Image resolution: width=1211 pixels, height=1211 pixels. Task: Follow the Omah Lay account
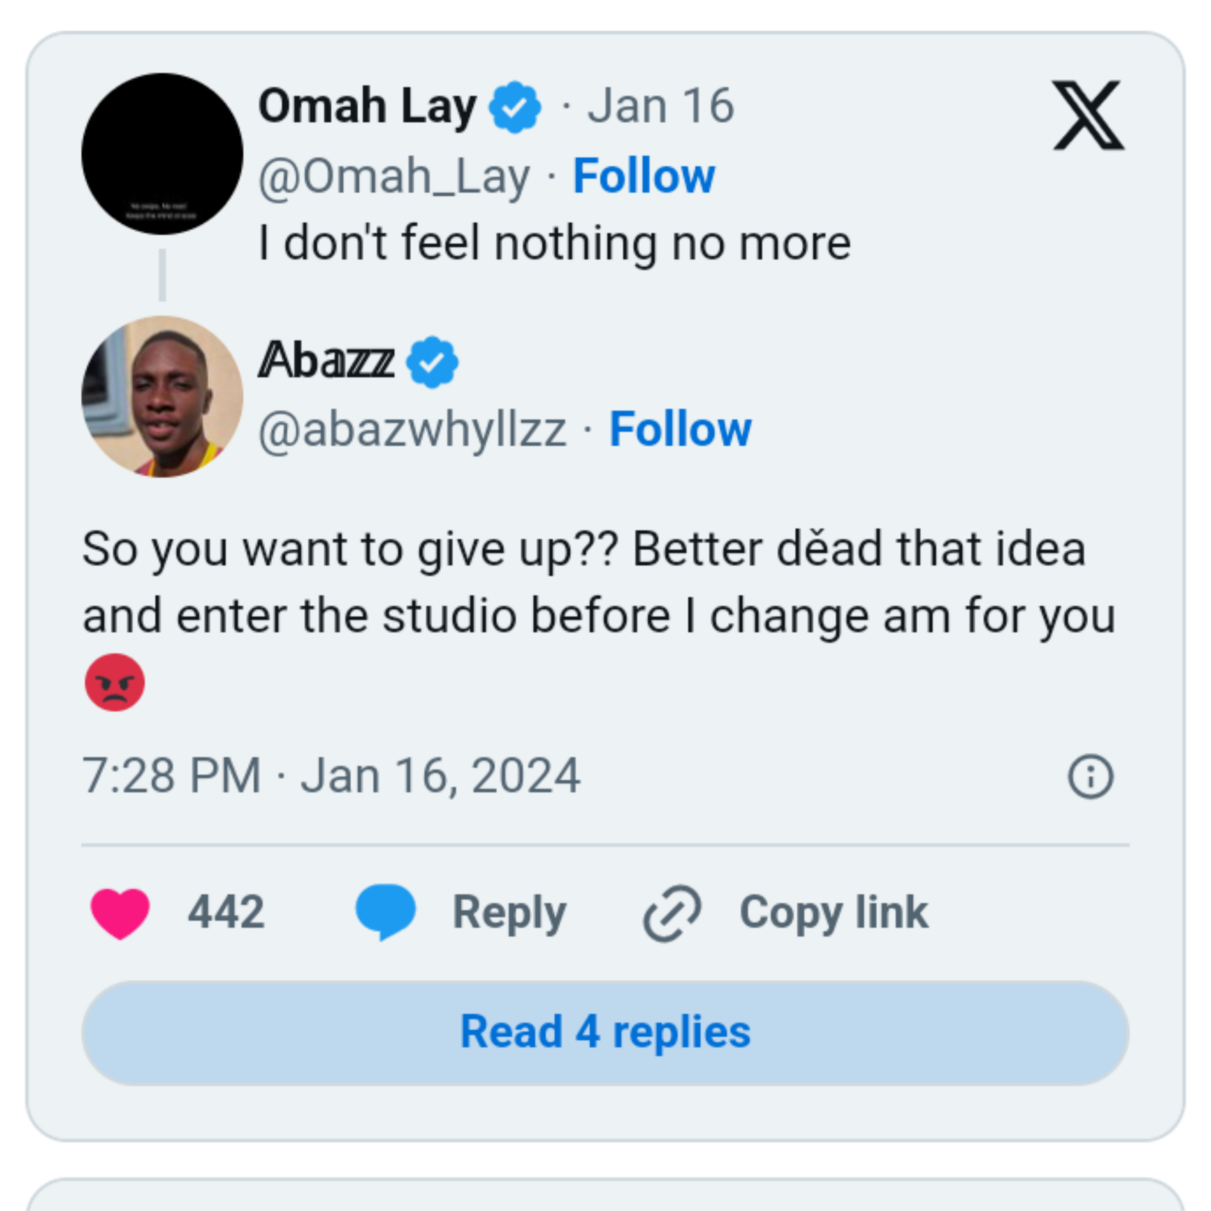click(644, 176)
